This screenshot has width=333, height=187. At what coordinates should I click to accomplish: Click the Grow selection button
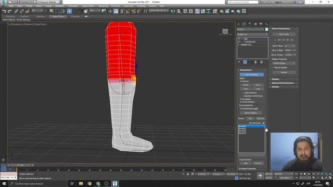click(x=258, y=85)
